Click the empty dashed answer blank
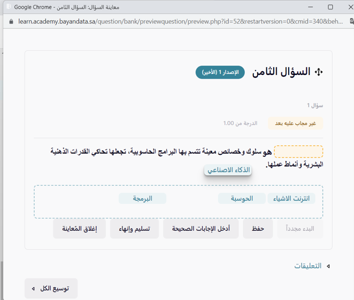This screenshot has height=300, width=354. [298, 152]
